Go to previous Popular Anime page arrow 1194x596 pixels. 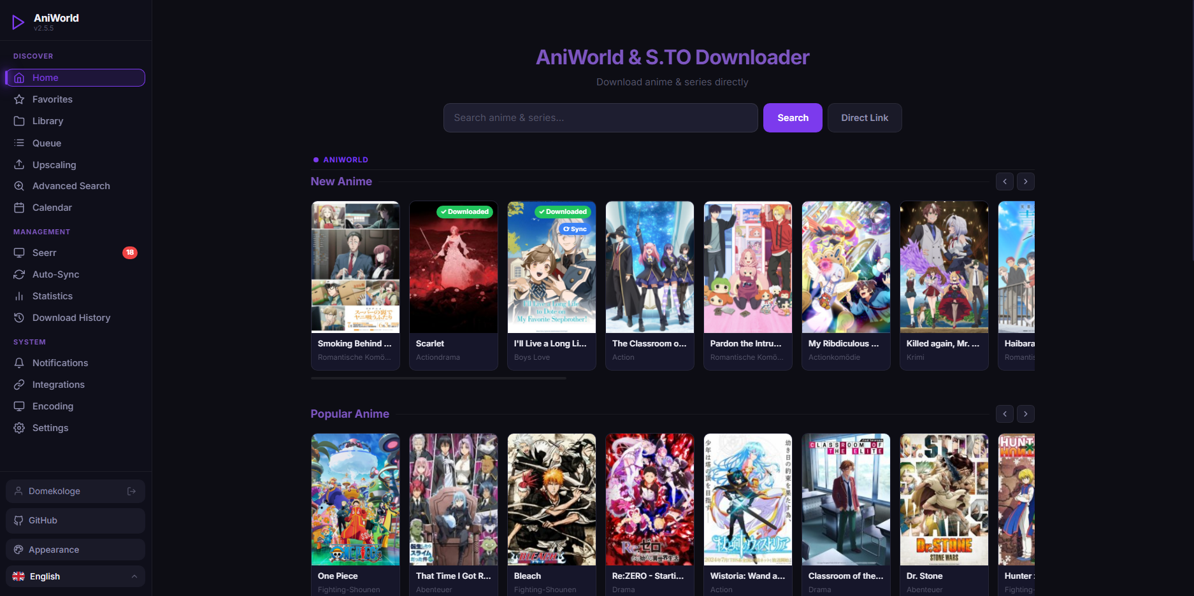[x=1005, y=414]
